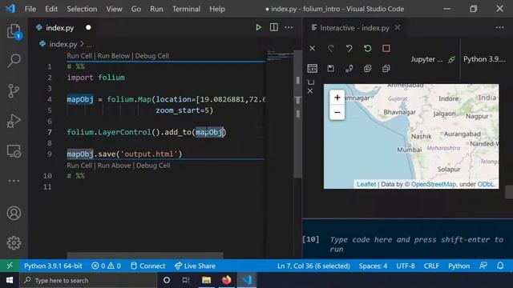
Task: Start a Live Share session
Action: click(195, 266)
